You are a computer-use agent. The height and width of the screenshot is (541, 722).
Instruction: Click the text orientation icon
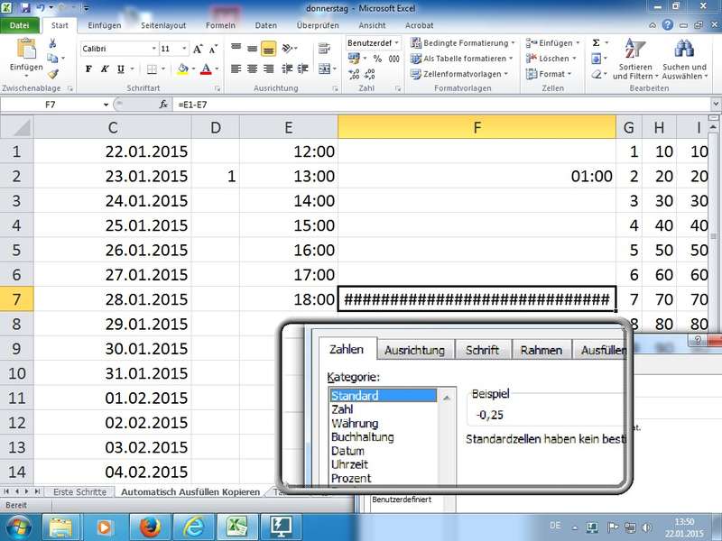[287, 49]
